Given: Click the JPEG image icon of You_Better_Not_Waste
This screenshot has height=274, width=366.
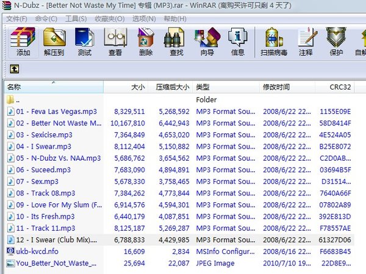Looking at the screenshot, I should (x=10, y=263).
